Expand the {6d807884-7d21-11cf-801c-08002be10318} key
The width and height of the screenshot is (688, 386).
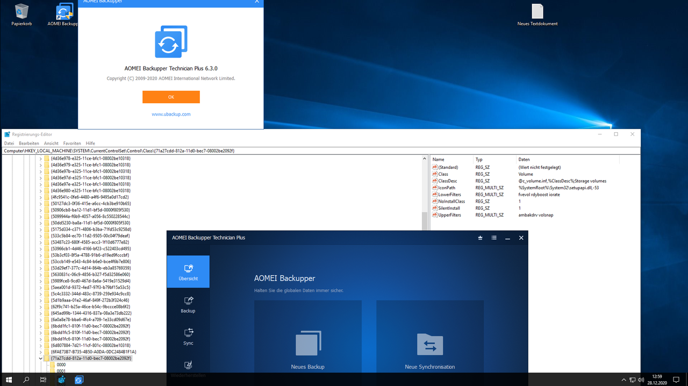tap(41, 345)
